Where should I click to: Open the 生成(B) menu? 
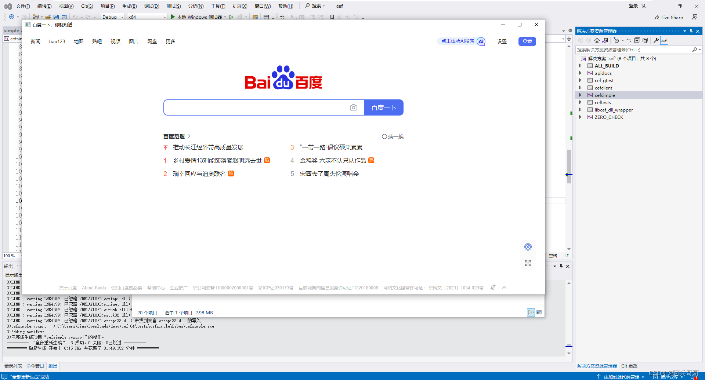pyautogui.click(x=129, y=6)
